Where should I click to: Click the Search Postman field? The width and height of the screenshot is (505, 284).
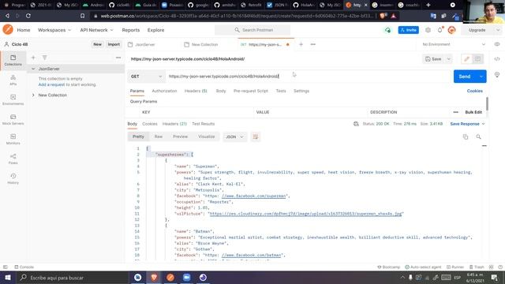[252, 30]
